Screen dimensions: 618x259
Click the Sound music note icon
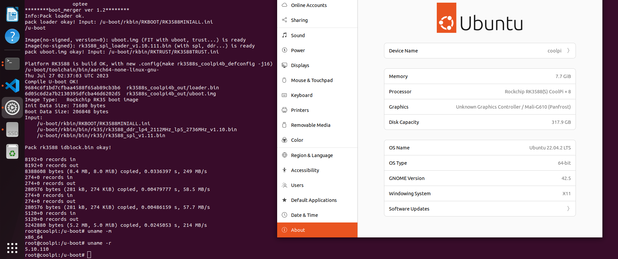pos(284,35)
